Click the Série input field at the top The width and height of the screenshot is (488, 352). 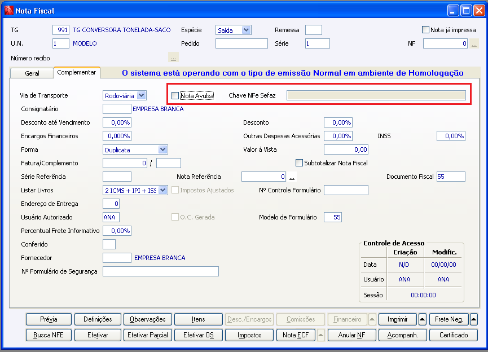tap(318, 43)
